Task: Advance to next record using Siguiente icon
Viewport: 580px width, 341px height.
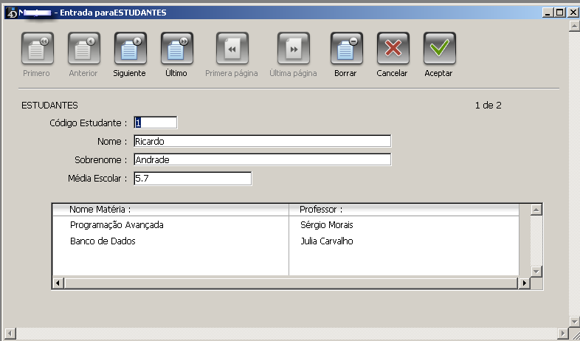Action: pyautogui.click(x=129, y=49)
